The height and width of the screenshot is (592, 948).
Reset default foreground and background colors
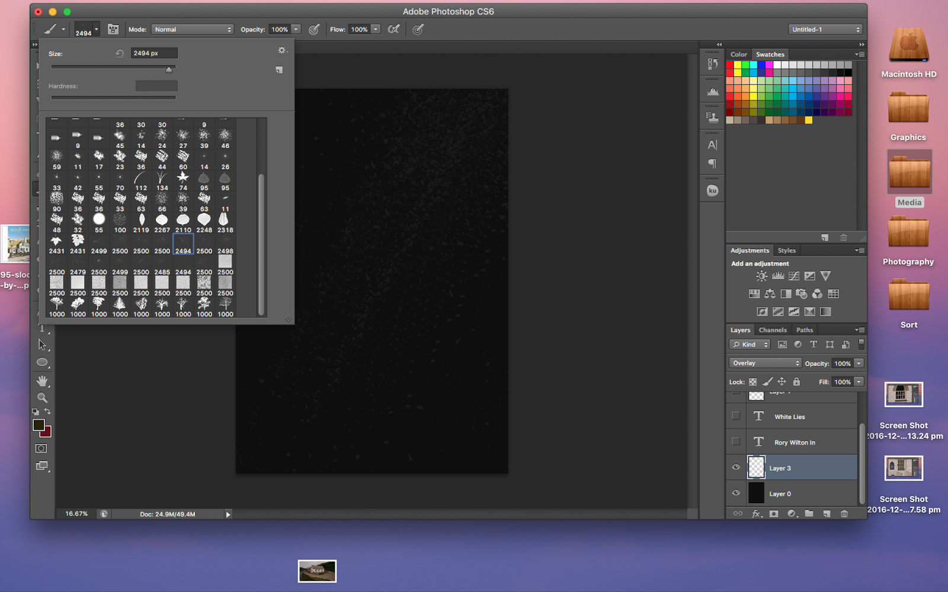[36, 411]
